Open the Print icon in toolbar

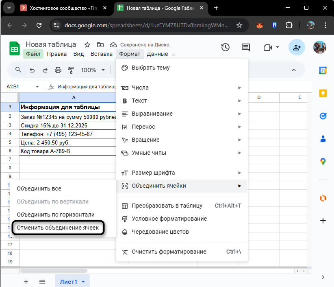[58, 70]
